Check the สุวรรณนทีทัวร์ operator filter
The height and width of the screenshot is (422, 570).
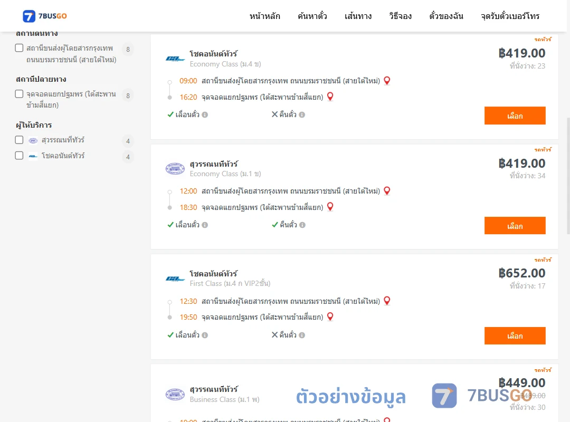coord(20,140)
